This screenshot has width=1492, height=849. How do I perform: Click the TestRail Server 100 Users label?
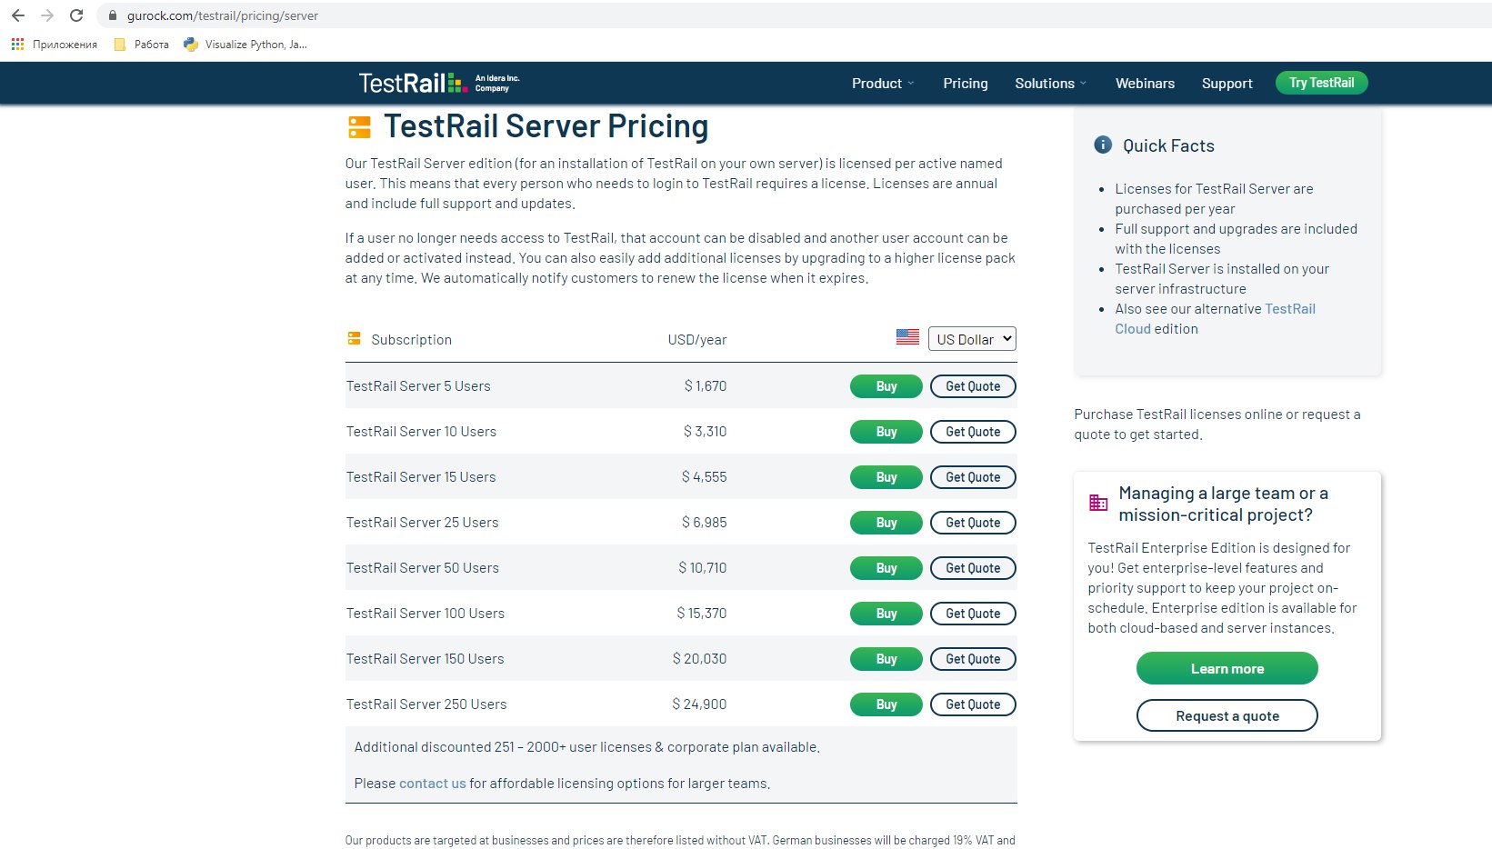point(425,614)
